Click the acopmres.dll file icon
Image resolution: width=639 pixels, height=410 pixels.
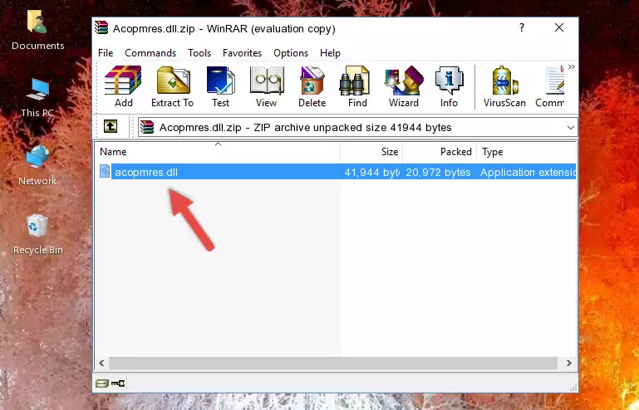click(105, 172)
